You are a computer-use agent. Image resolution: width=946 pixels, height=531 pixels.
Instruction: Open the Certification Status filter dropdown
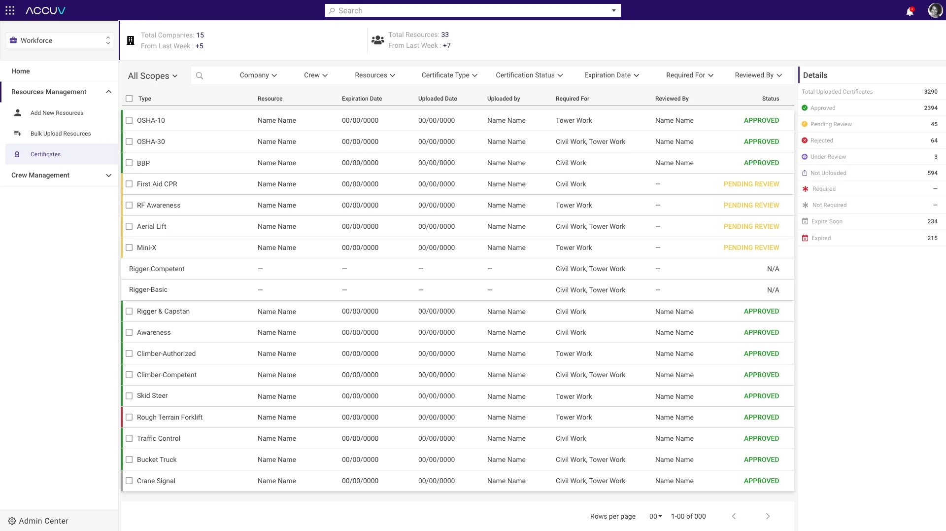coord(529,75)
